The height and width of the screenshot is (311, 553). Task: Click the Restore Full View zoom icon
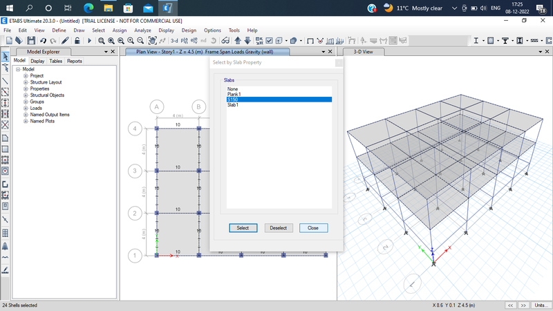(x=111, y=41)
